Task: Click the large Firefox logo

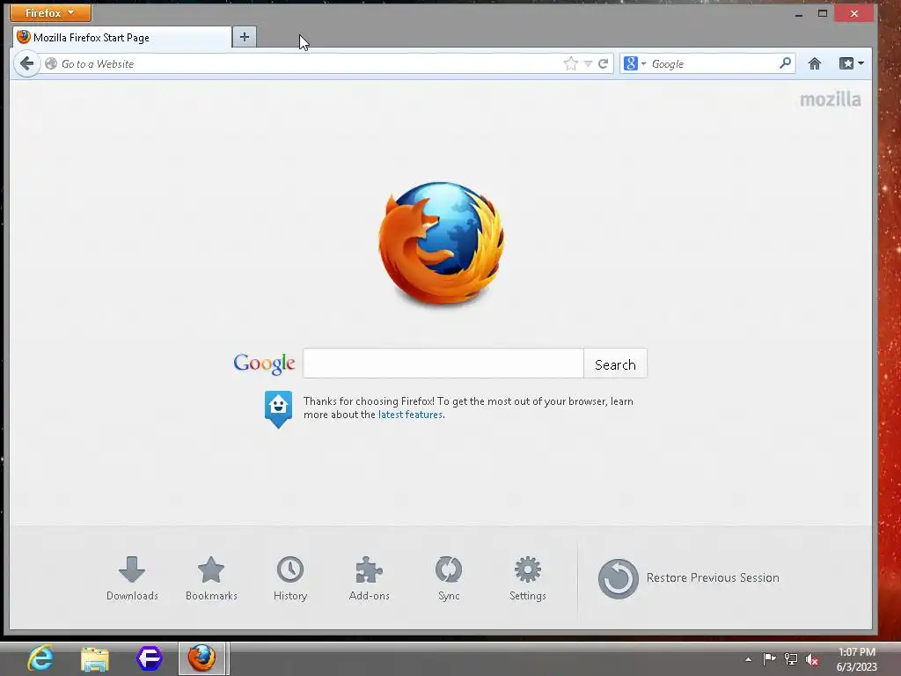Action: pos(442,243)
